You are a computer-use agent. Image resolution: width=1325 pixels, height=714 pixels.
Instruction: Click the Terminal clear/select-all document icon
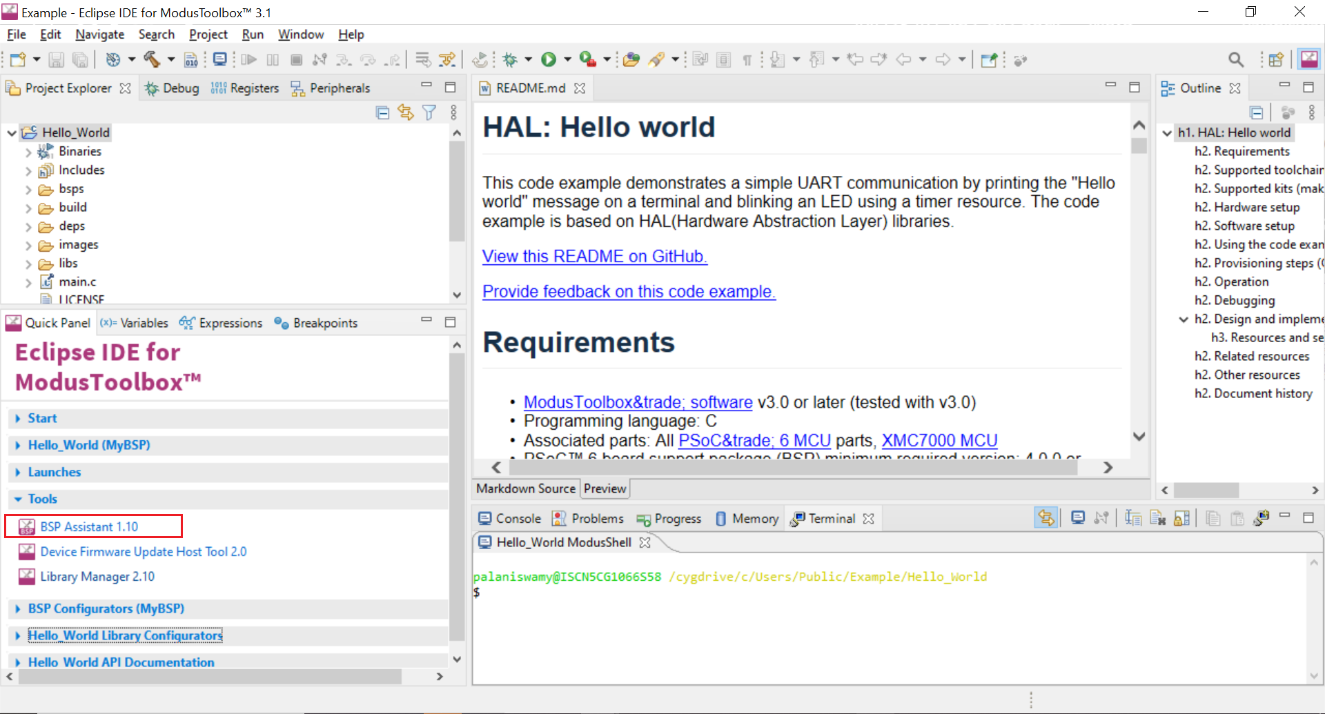[x=1157, y=518]
